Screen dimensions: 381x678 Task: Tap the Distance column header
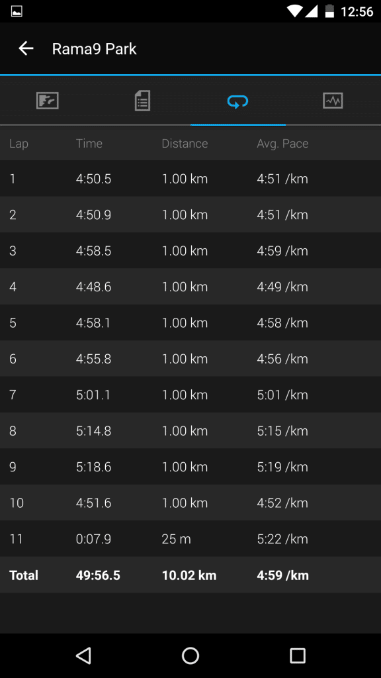(x=185, y=144)
